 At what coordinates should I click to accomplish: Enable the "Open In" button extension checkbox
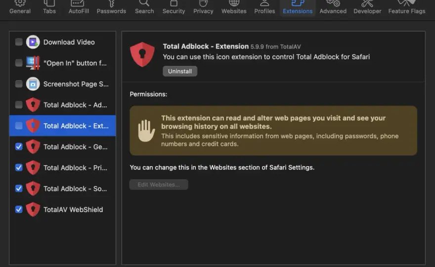[x=19, y=63]
